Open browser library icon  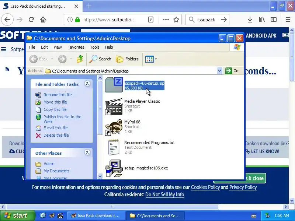tap(262, 20)
